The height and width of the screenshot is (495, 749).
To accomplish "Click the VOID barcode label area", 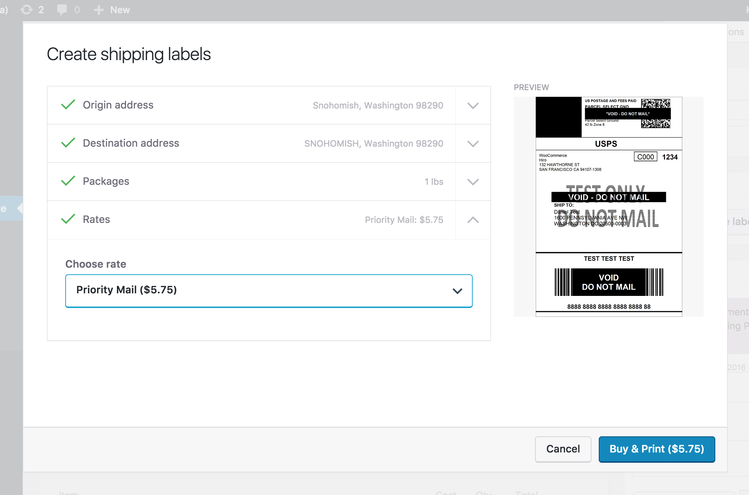I will pyautogui.click(x=607, y=282).
